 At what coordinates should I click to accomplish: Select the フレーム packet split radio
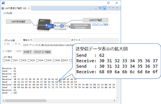(13, 44)
